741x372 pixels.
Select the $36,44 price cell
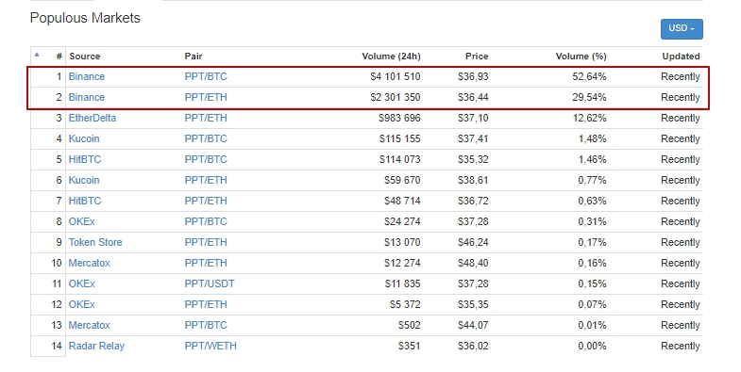click(473, 97)
